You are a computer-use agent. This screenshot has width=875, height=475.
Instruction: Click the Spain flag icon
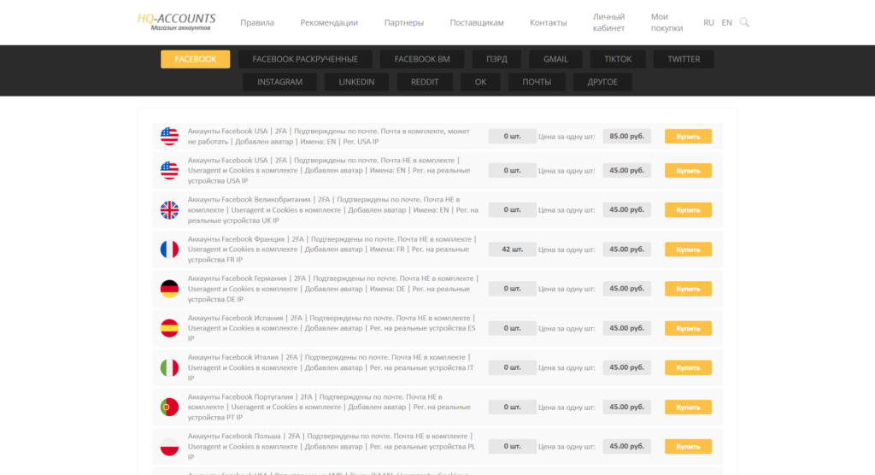pos(170,328)
